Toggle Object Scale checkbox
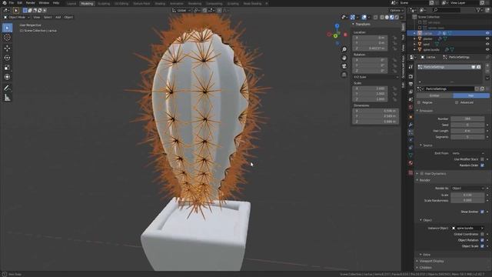492x277 pixels. point(482,246)
